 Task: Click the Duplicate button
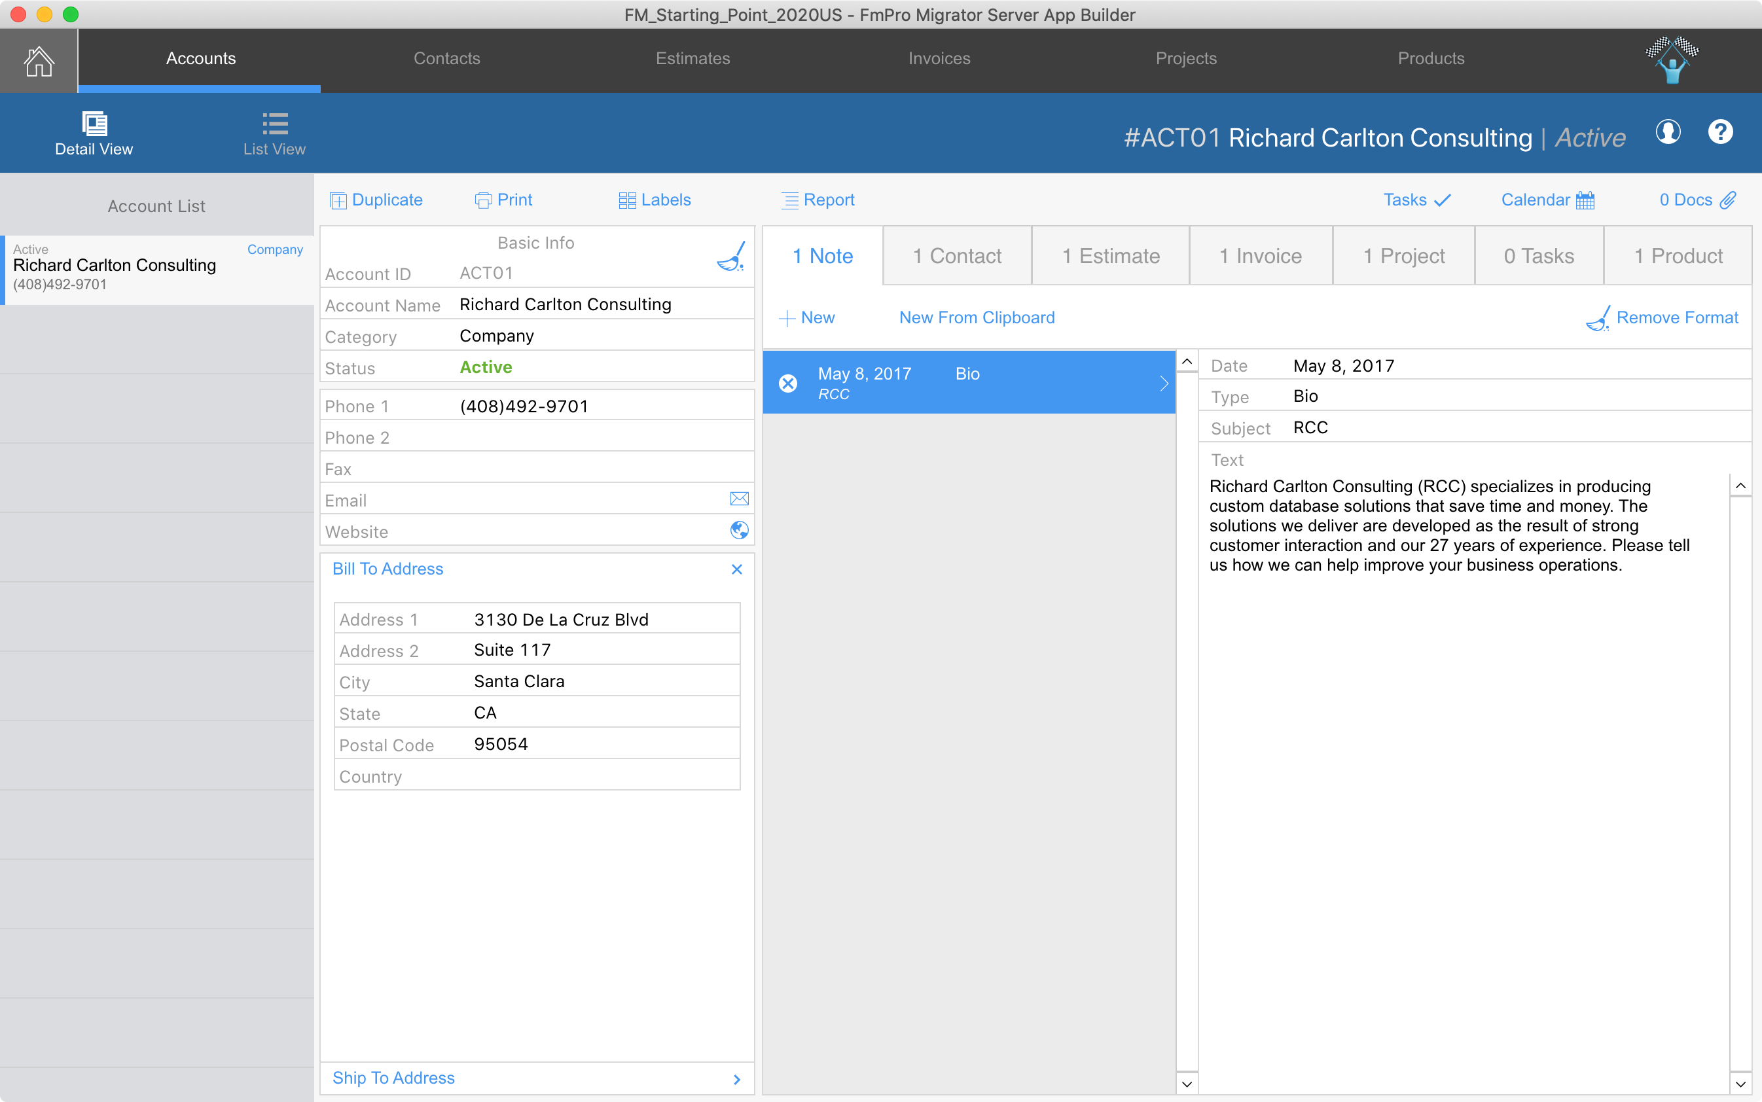coord(376,200)
